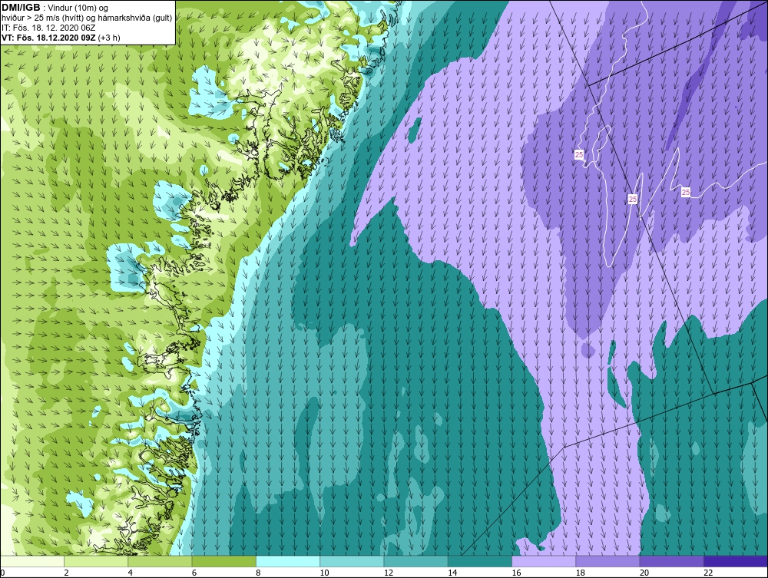Screen dimensions: 768x578
Task: Click the '10' value on the wind scale
Action: point(324,573)
